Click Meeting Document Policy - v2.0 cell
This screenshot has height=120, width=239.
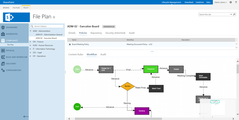coord(139,44)
